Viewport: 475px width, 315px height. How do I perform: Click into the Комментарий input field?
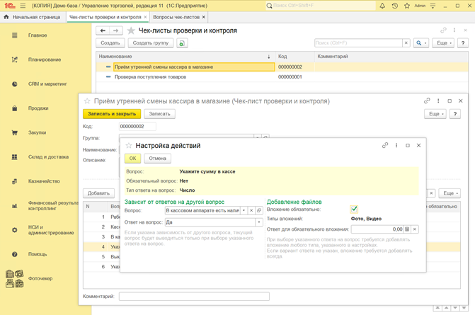[x=193, y=297]
